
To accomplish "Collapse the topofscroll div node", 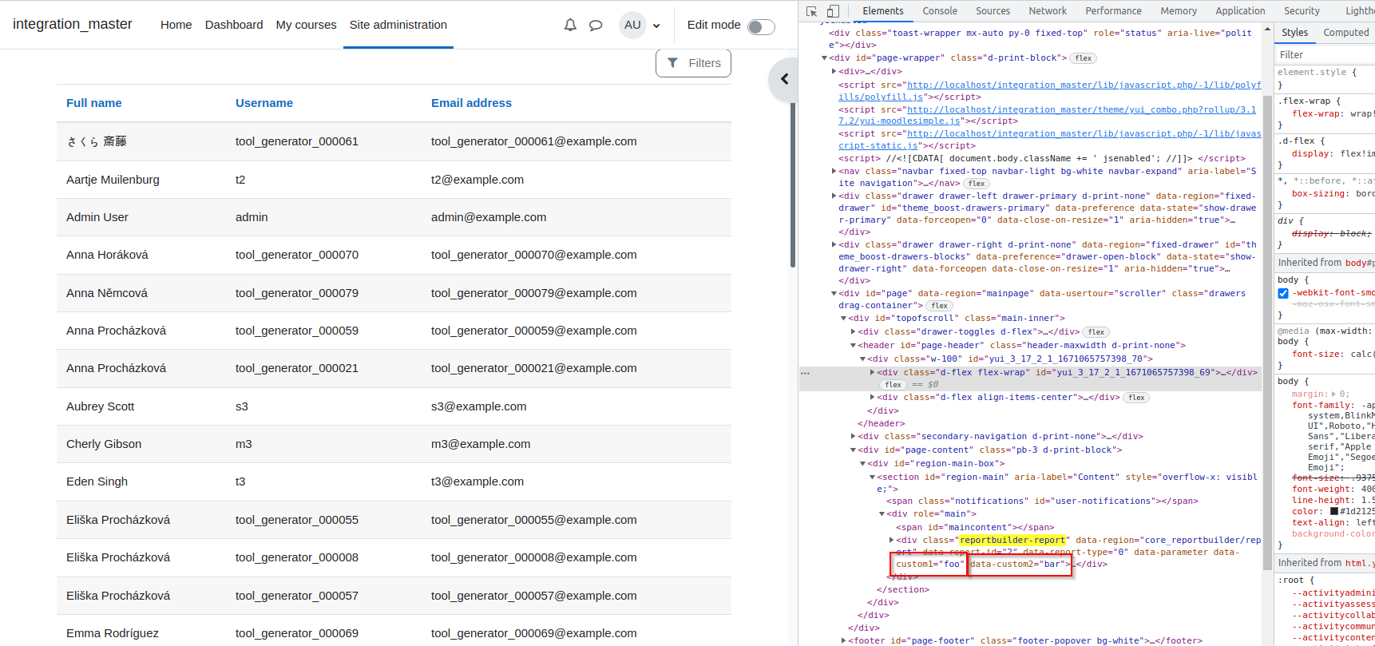I will 844,318.
